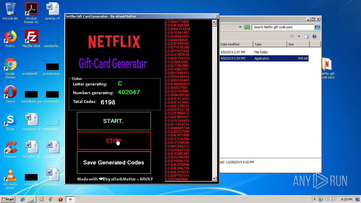The image size is (361, 203).
Task: Open comgames.rtf on the desktop
Action: [31, 122]
